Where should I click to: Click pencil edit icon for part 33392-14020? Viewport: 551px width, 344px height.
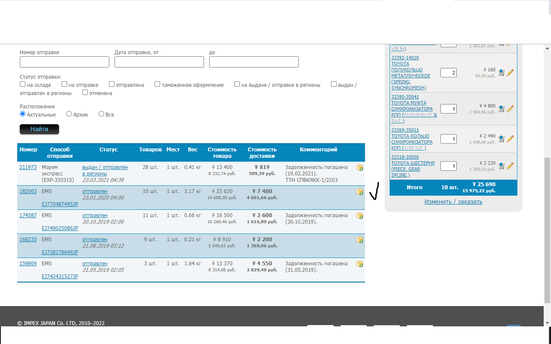click(x=510, y=73)
